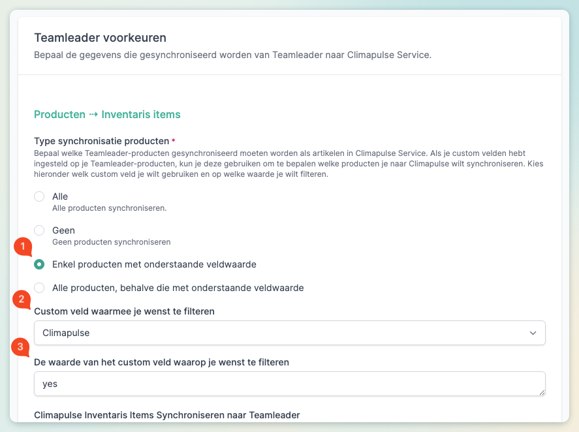Grab the resize handle of the "yes" textarea
Screen dimensions: 579x432
[x=542, y=392]
